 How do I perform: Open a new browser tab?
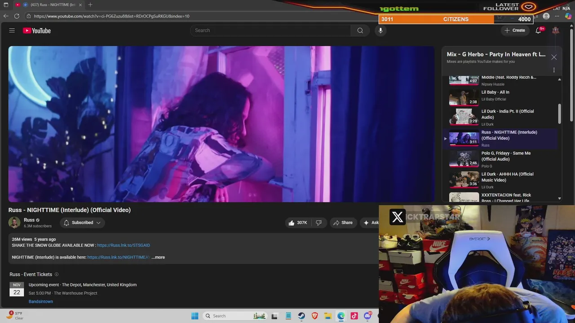click(90, 5)
